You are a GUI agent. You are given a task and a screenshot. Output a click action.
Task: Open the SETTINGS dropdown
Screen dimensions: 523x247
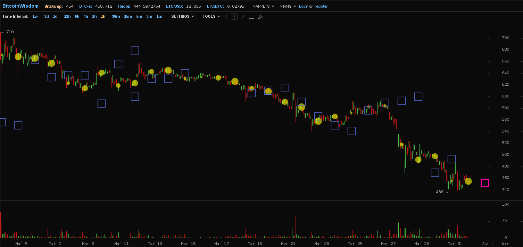click(x=182, y=16)
